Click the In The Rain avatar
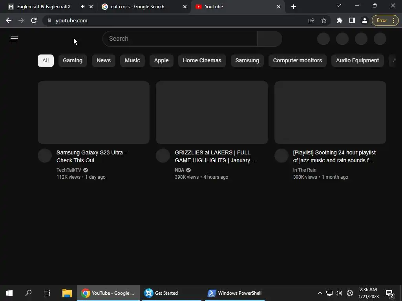Screen dimensions: 402x301 [x=281, y=156]
